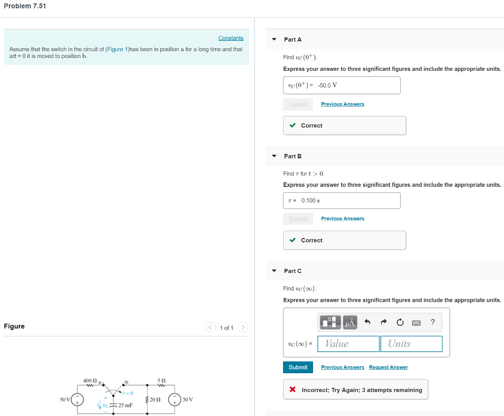Redo using the equation toolbar arrow
The width and height of the screenshot is (504, 416).
383,322
